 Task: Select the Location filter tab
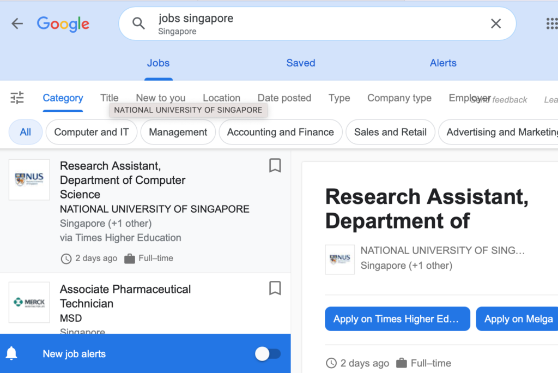click(221, 98)
